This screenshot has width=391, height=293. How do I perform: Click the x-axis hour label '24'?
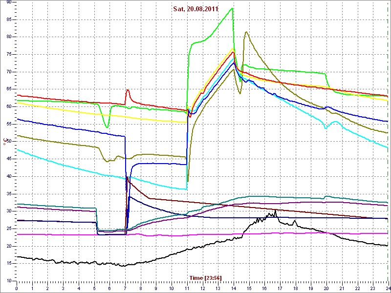point(388,288)
